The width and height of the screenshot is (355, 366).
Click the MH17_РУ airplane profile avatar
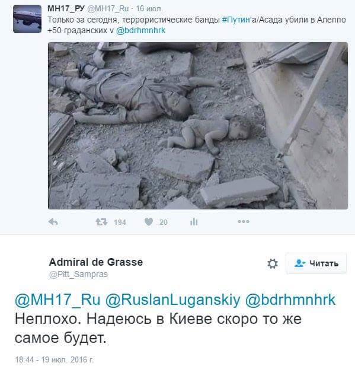pos(27,19)
